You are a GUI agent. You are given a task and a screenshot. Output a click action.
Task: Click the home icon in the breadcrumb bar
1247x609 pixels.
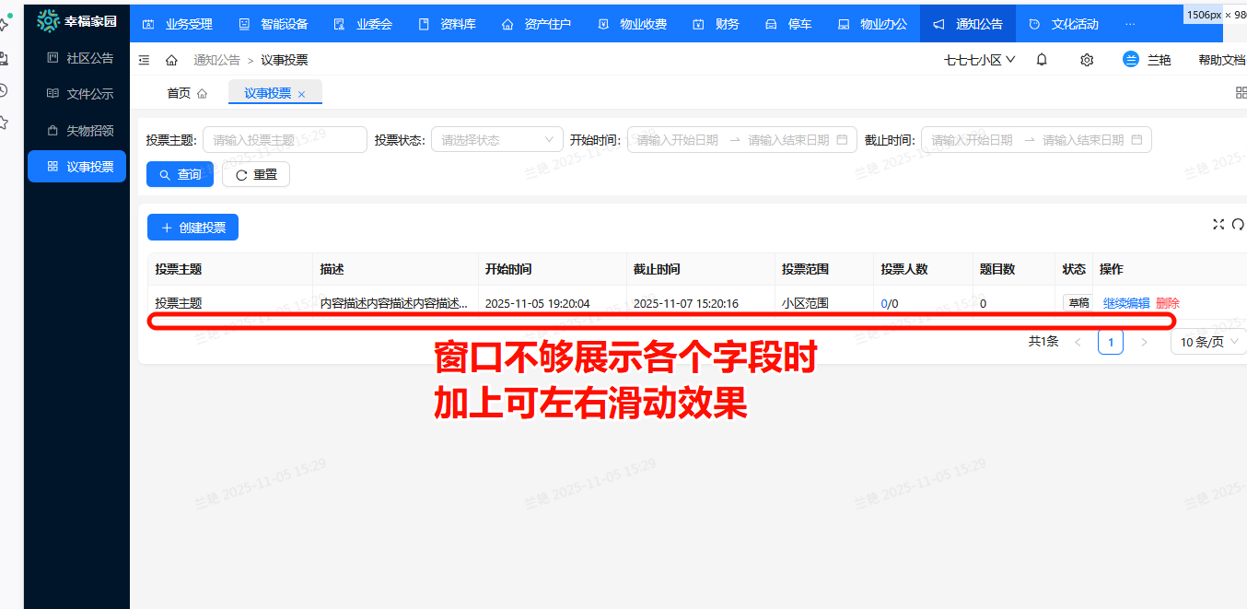pos(171,59)
